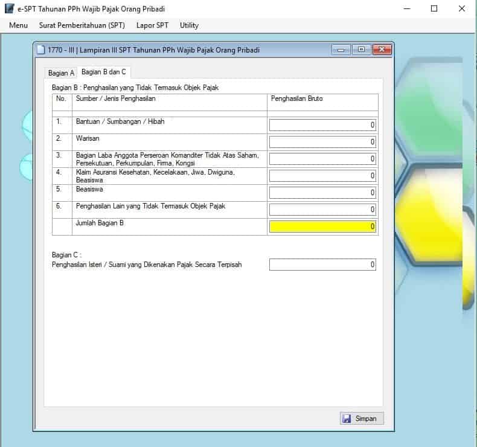Click the Bagian C separately taxed spouse income field
The width and height of the screenshot is (477, 447).
[322, 265]
